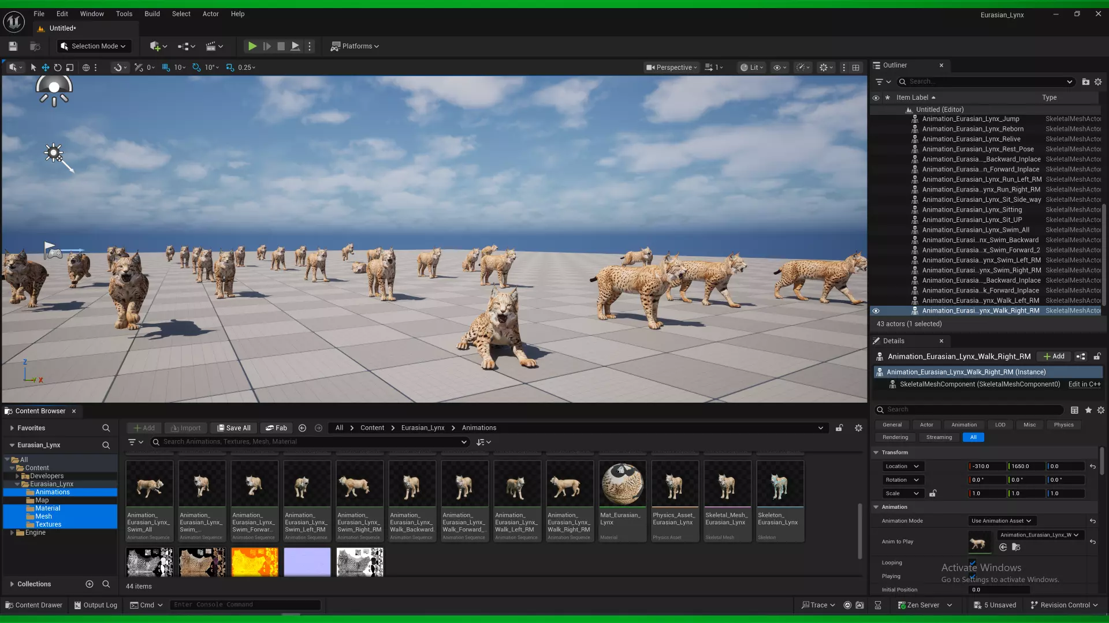1109x623 pixels.
Task: Click the viewport layout grid icon
Action: click(855, 67)
